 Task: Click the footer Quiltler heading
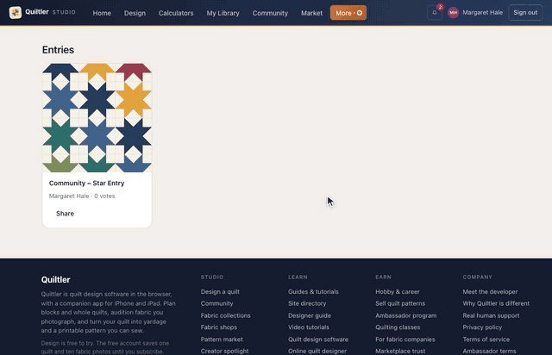coord(55,280)
